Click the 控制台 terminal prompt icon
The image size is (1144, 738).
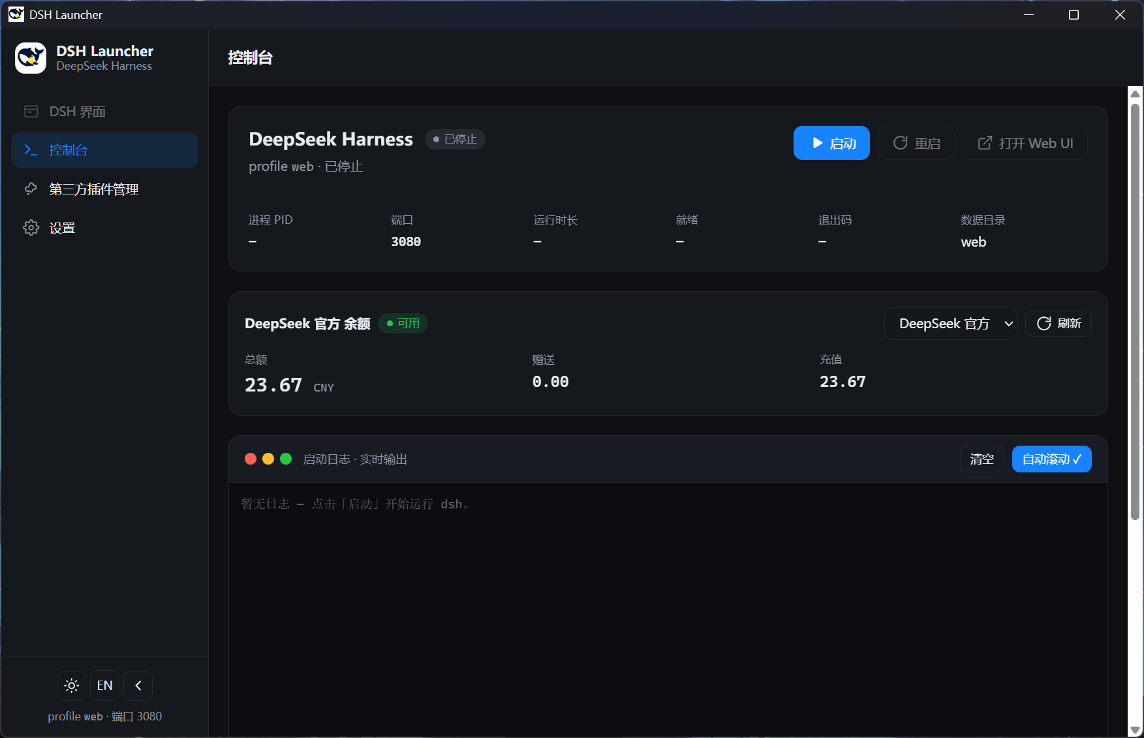pos(31,150)
